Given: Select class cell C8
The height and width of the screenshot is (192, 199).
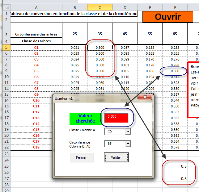Looking at the screenshot, I should 36,89.
